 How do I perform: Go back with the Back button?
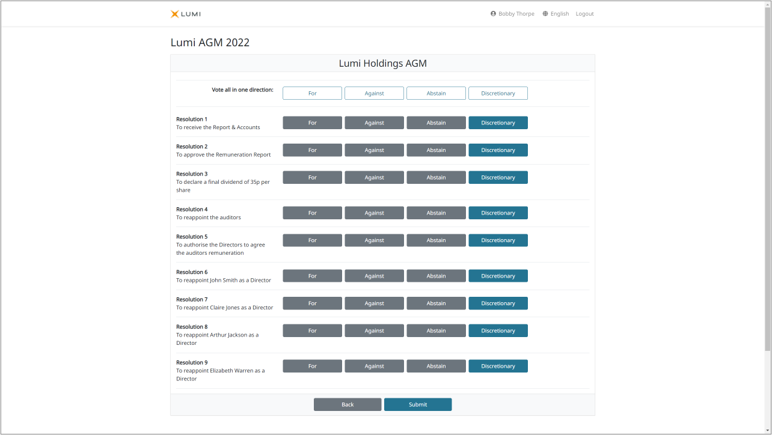pos(348,404)
